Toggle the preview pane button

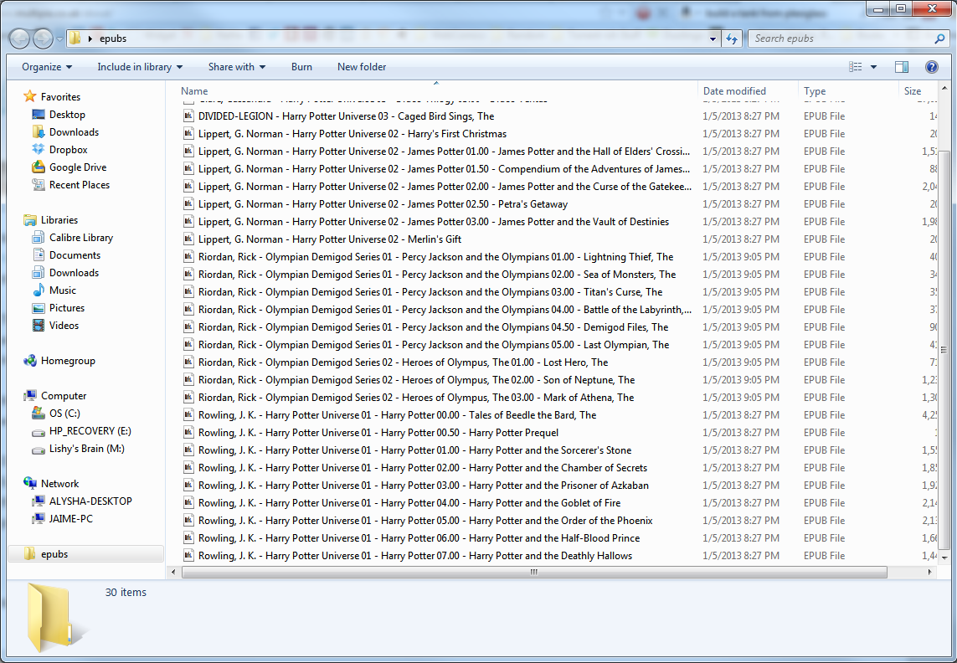click(902, 66)
